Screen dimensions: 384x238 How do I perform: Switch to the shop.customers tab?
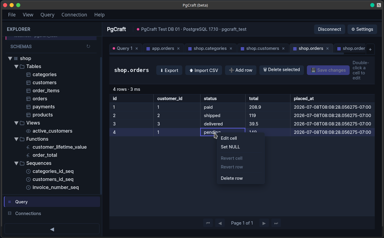[262, 48]
